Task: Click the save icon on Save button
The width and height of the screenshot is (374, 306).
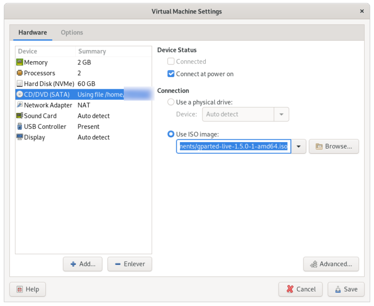Action: pyautogui.click(x=338, y=289)
